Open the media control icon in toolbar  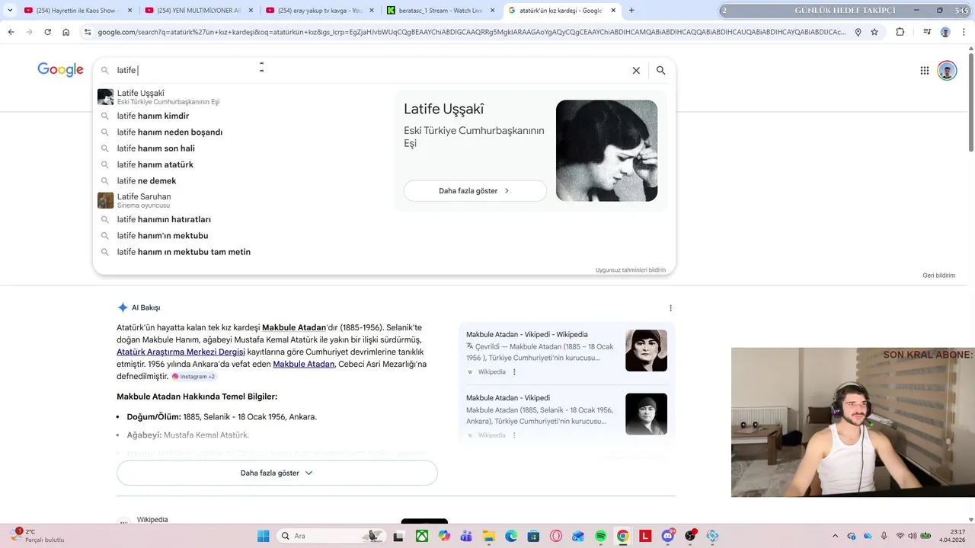pos(927,32)
